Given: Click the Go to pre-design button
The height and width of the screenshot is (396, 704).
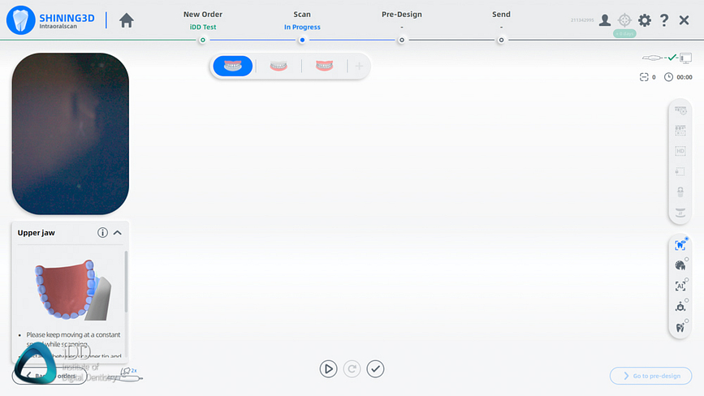Looking at the screenshot, I should click(650, 376).
